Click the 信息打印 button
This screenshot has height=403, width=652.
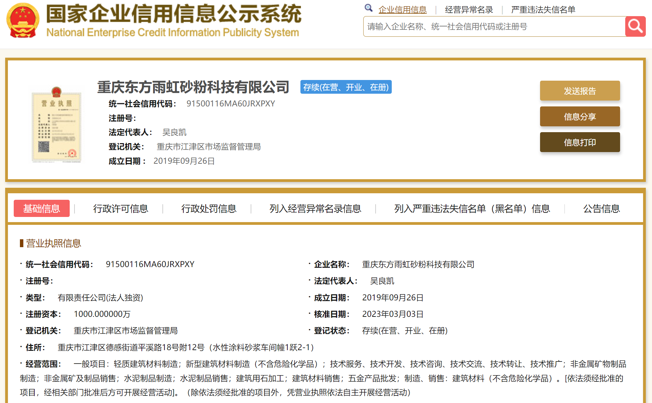click(x=580, y=142)
